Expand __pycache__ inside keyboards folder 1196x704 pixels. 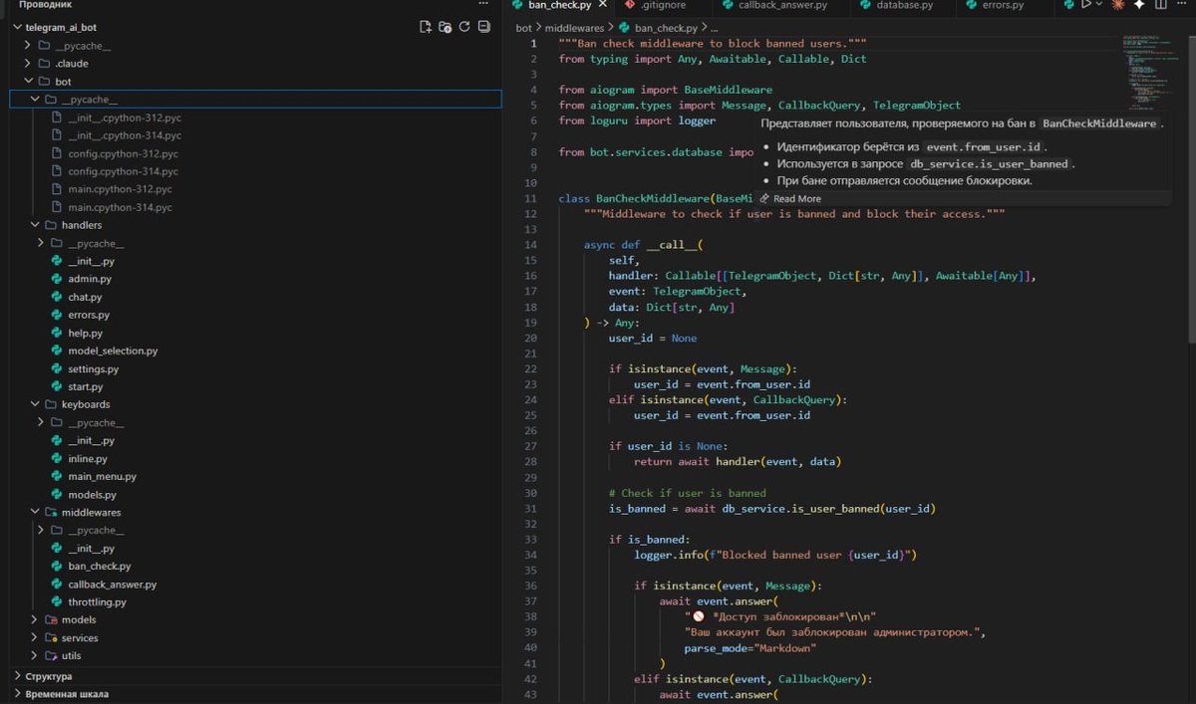pyautogui.click(x=42, y=422)
